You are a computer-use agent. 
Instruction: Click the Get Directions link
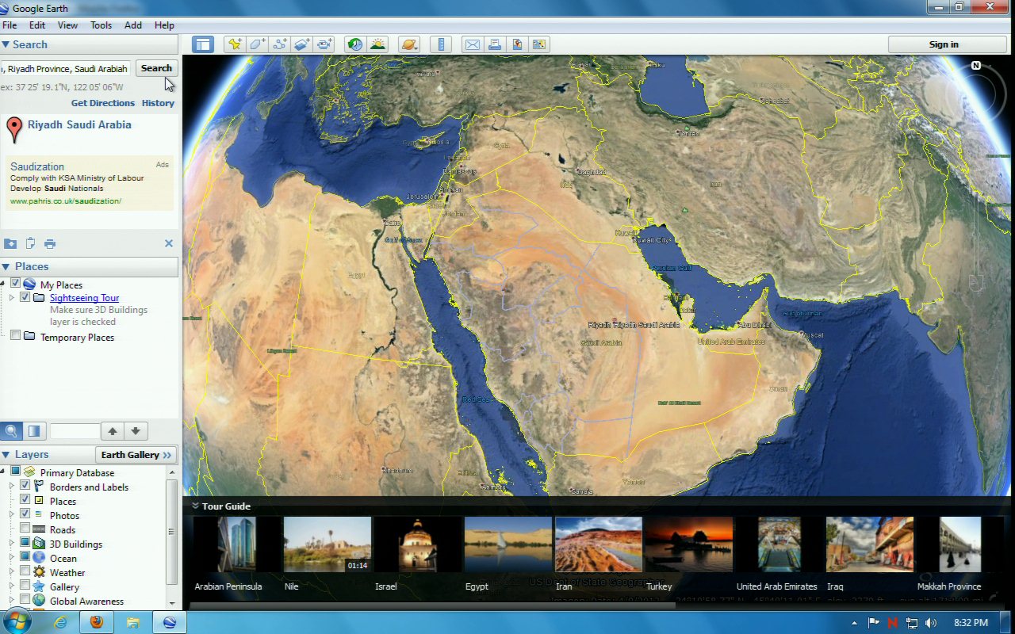coord(103,103)
